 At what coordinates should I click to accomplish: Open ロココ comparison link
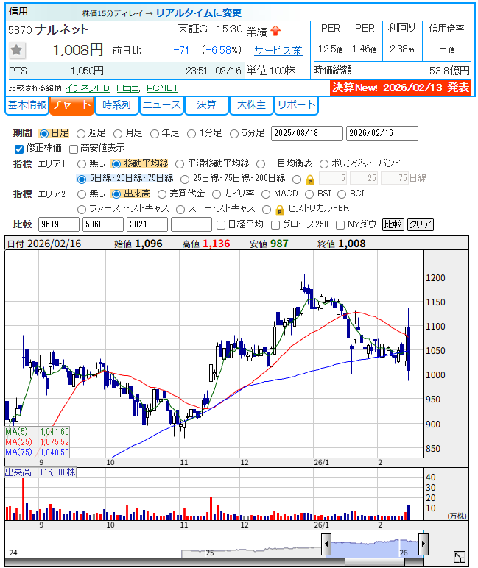[x=128, y=88]
